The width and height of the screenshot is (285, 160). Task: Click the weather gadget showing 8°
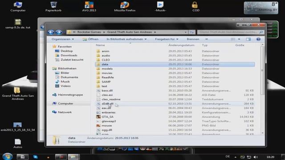click(261, 8)
